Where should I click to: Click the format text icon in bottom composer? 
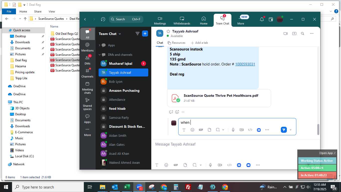157,165
